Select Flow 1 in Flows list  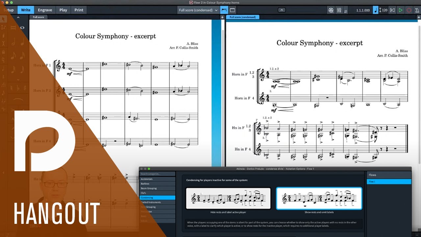point(389,182)
